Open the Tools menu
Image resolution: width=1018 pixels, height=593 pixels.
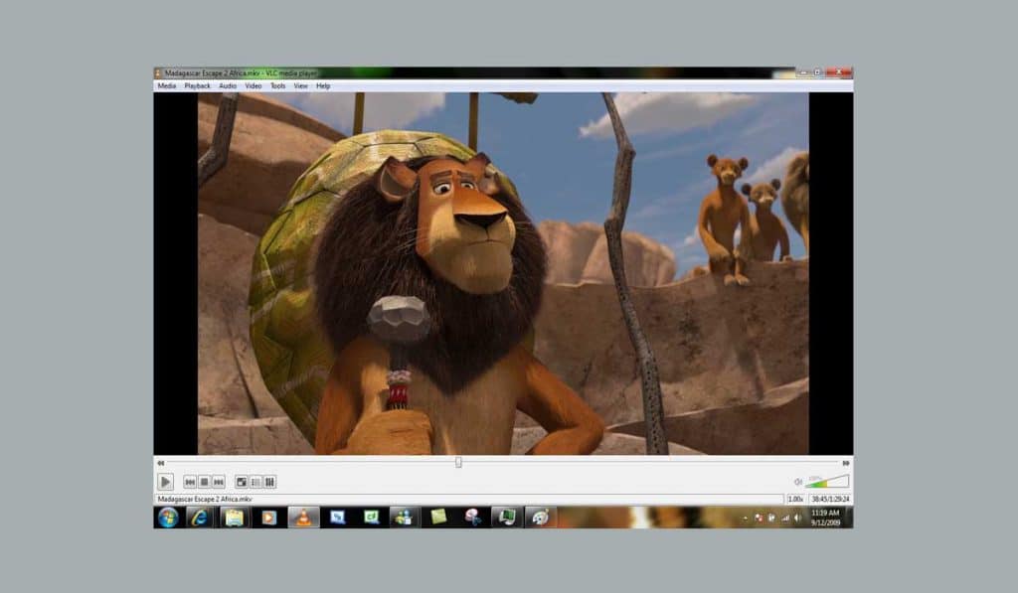pyautogui.click(x=278, y=85)
